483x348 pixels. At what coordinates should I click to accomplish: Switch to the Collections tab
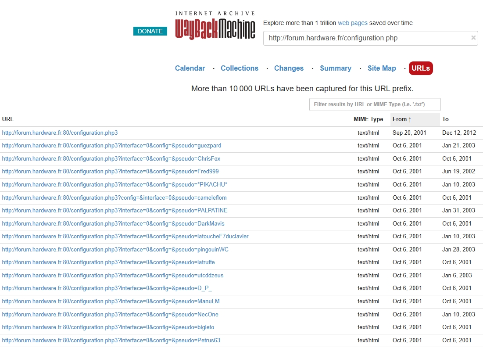coord(240,68)
